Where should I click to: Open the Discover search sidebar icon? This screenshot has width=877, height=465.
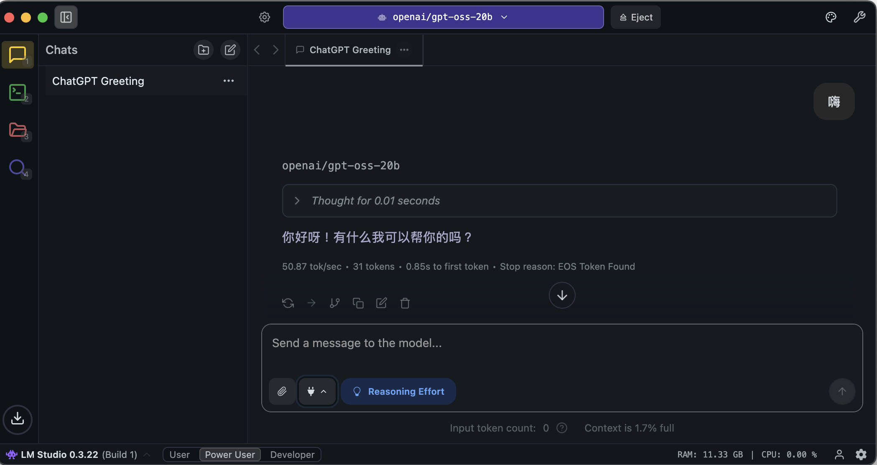click(18, 167)
